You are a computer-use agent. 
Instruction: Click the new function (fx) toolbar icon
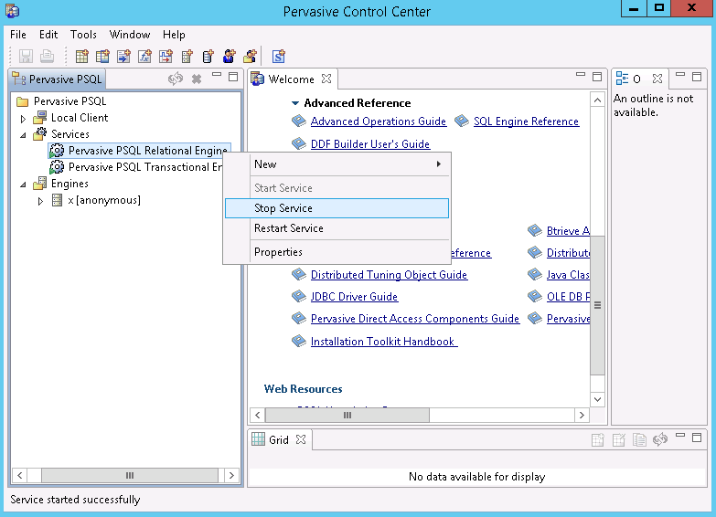tap(144, 57)
